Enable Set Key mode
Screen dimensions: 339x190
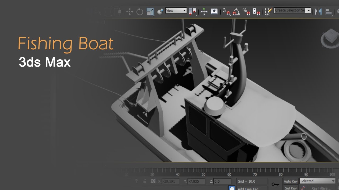click(291, 188)
